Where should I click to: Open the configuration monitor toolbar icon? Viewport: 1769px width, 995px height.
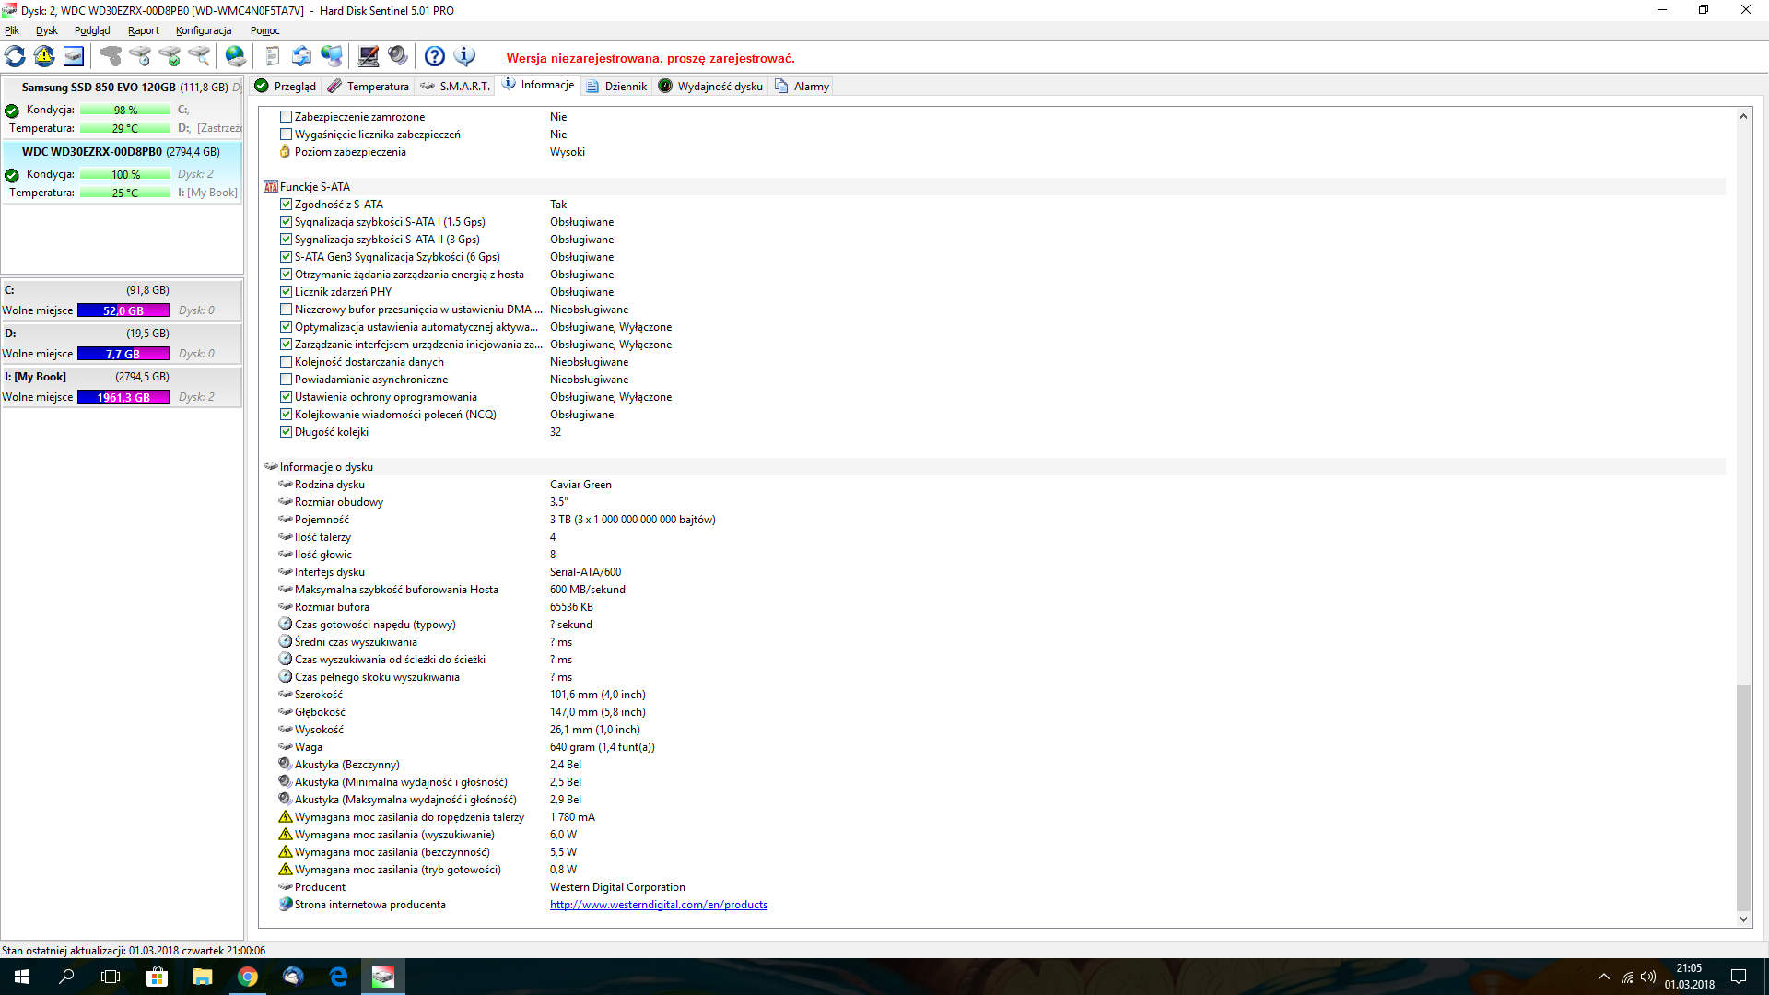pyautogui.click(x=369, y=56)
